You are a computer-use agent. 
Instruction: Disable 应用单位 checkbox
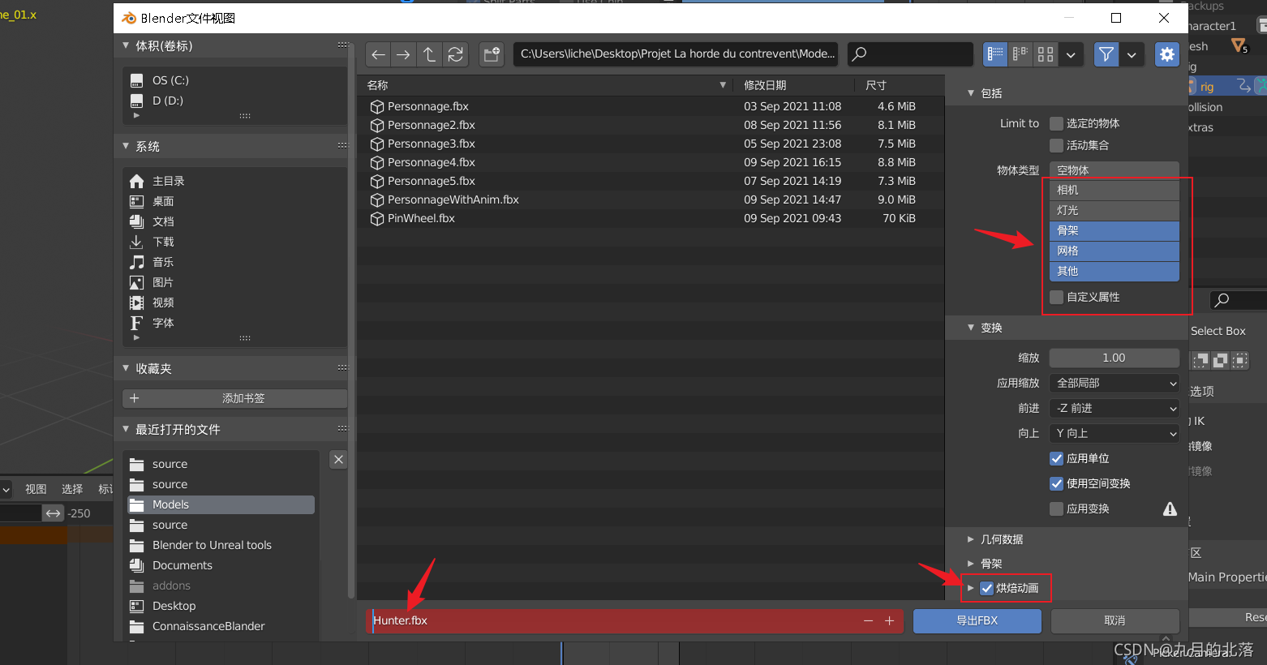tap(1056, 458)
